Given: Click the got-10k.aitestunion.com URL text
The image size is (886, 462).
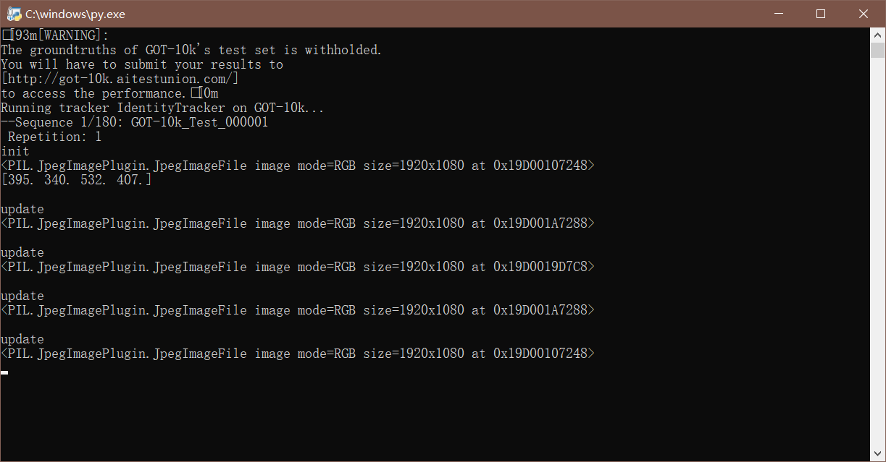Looking at the screenshot, I should [x=120, y=79].
